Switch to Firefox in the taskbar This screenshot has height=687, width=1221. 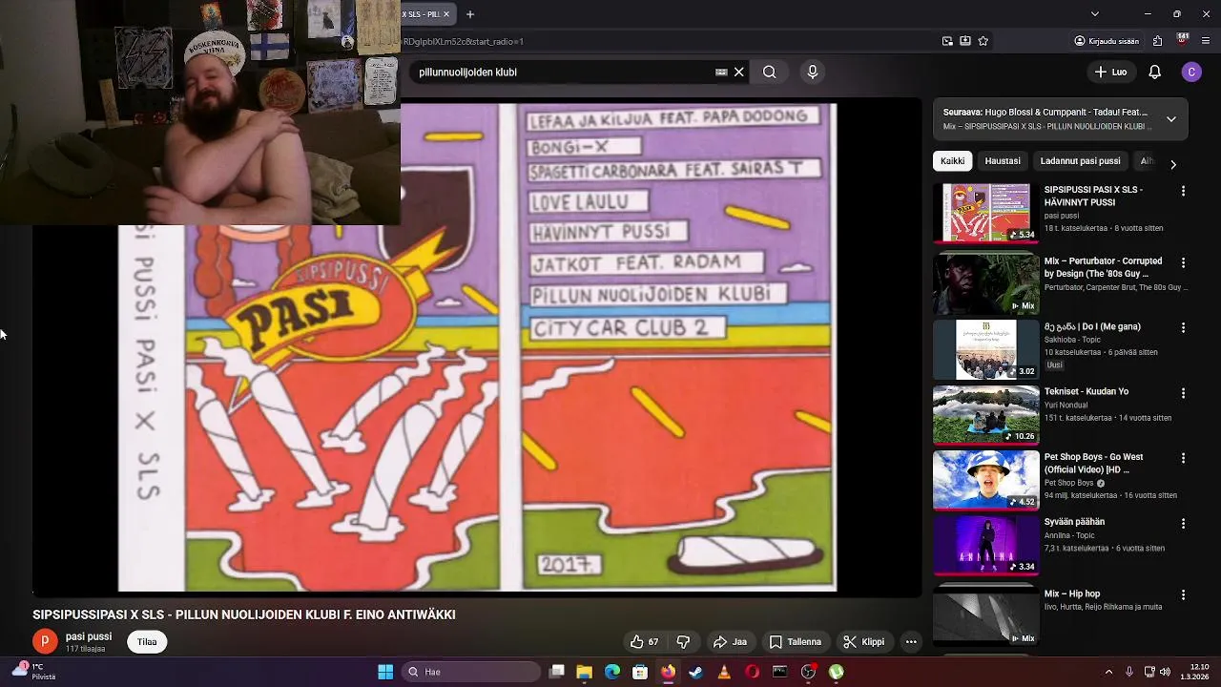click(668, 672)
